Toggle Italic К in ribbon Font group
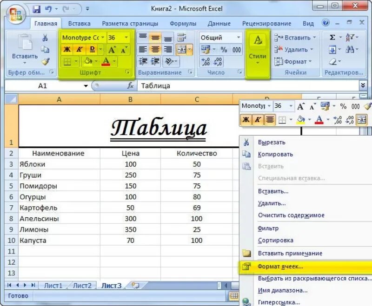 (x=79, y=50)
